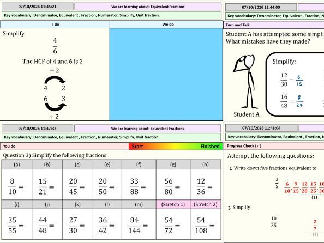Click the red 12/20 answer fraction
Viewport: 324px width, 243px height.
click(x=304, y=187)
